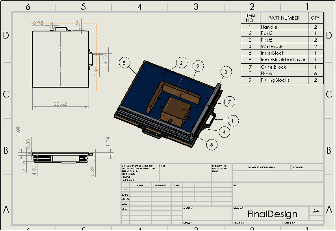Select the side view drawing at lower left
336x231 pixels.
click(62, 158)
